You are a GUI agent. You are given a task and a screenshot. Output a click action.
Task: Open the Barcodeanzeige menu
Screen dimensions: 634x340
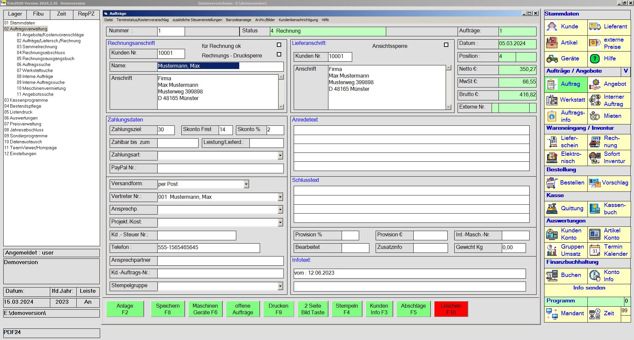tap(238, 20)
